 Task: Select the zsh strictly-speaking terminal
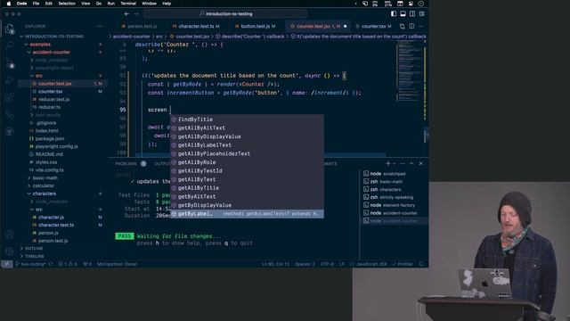pos(392,197)
